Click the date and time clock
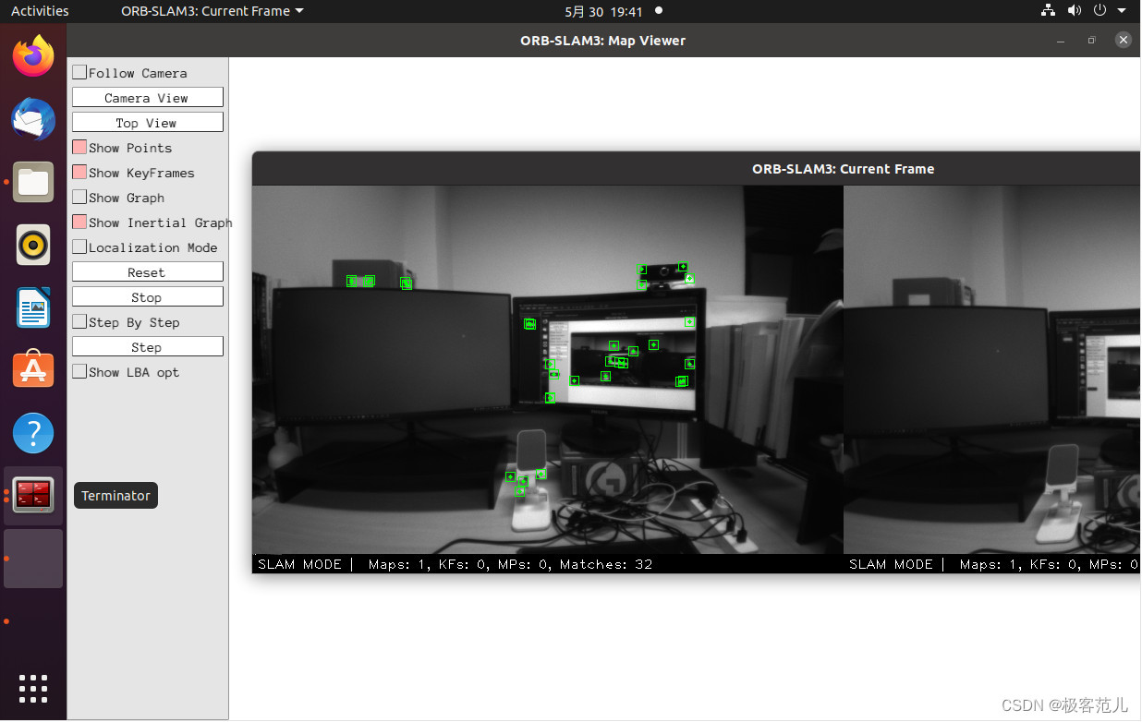The height and width of the screenshot is (722, 1142). pos(603,11)
